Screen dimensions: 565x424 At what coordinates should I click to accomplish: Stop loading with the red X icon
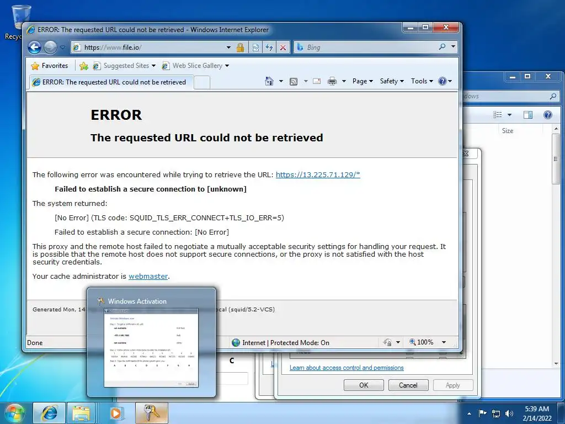pyautogui.click(x=283, y=47)
